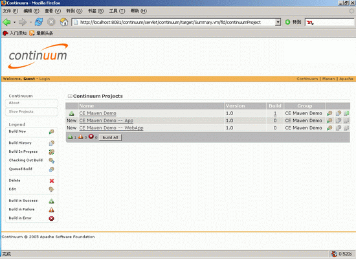Click the Continuum logo
The height and width of the screenshot is (259, 356).
(38, 56)
